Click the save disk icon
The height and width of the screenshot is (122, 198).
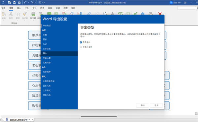click(x=15, y=2)
